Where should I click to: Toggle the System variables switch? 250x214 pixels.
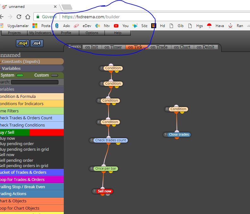coord(20,75)
